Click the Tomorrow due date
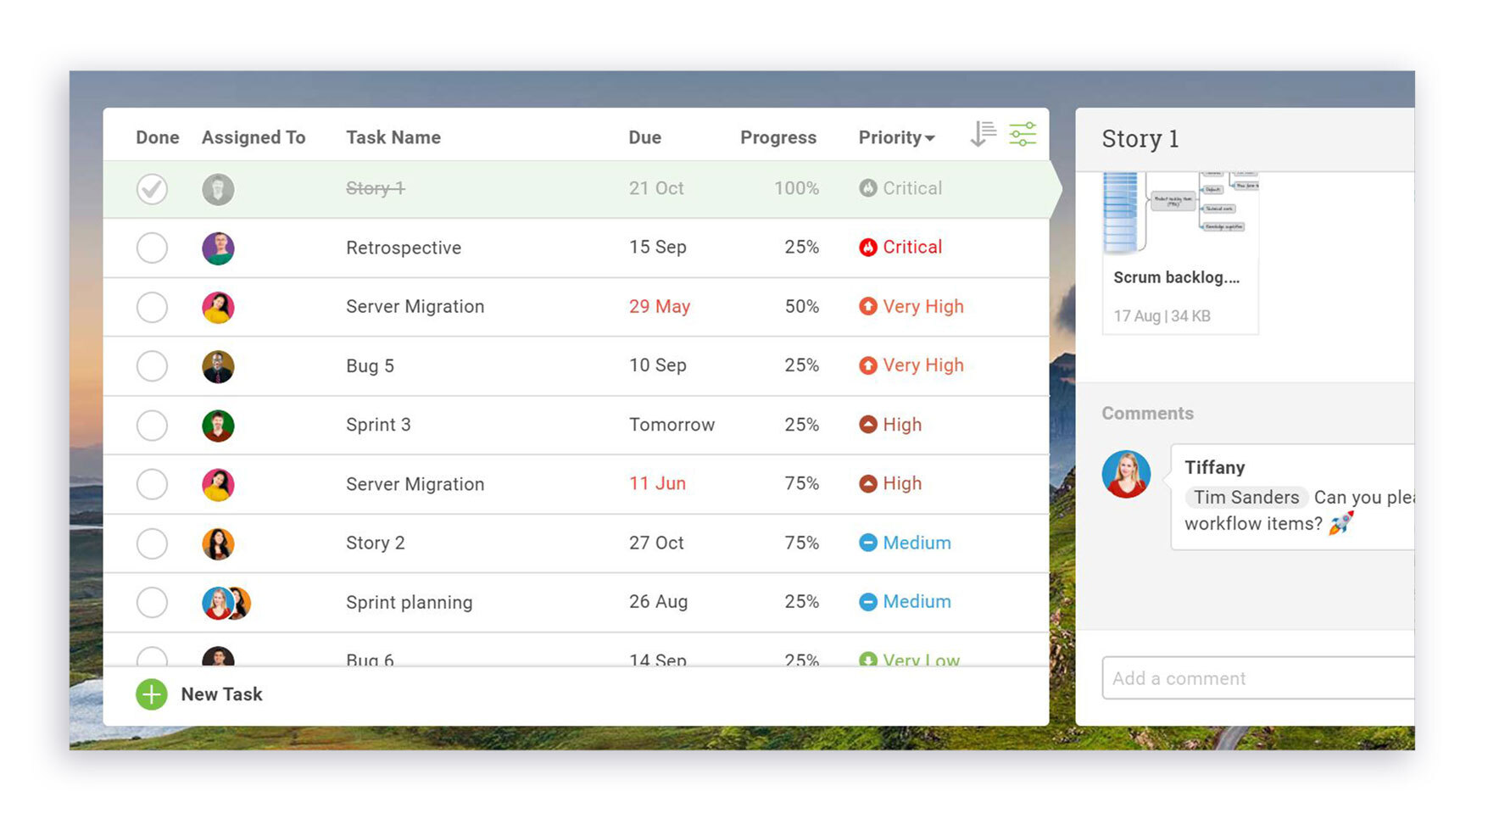This screenshot has width=1488, height=819. point(672,425)
